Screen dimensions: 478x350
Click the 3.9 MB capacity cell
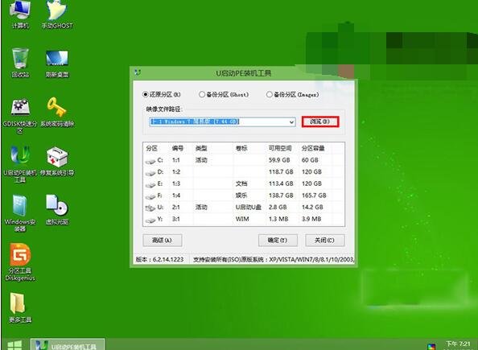tap(311, 219)
